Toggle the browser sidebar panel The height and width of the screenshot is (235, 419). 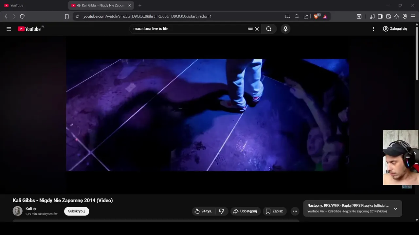tap(380, 16)
